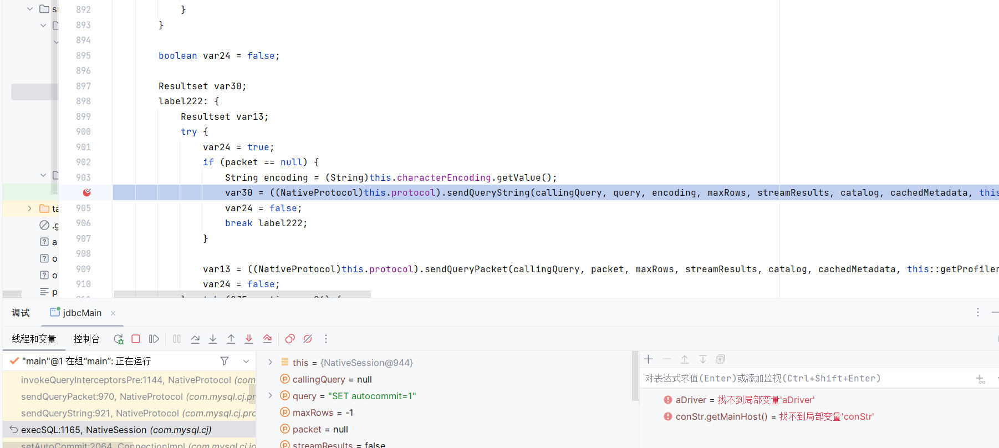Move watch up with arrow icon
Image resolution: width=999 pixels, height=448 pixels.
(685, 359)
